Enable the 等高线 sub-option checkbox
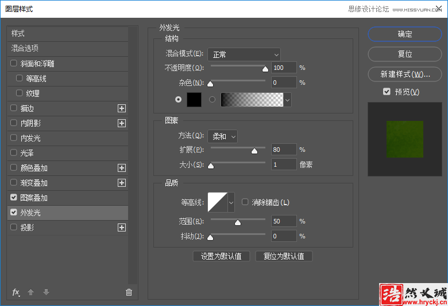448x306 pixels. pyautogui.click(x=19, y=78)
